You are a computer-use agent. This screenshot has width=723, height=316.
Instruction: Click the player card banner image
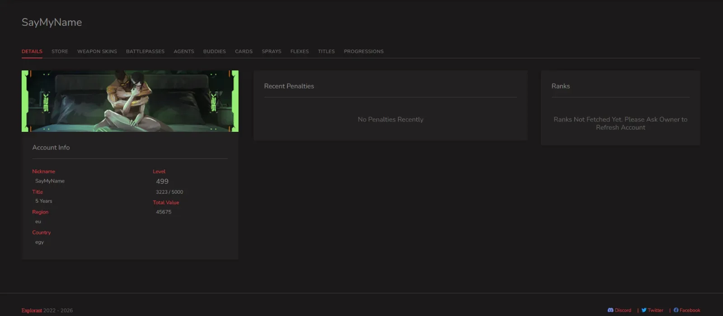(130, 101)
